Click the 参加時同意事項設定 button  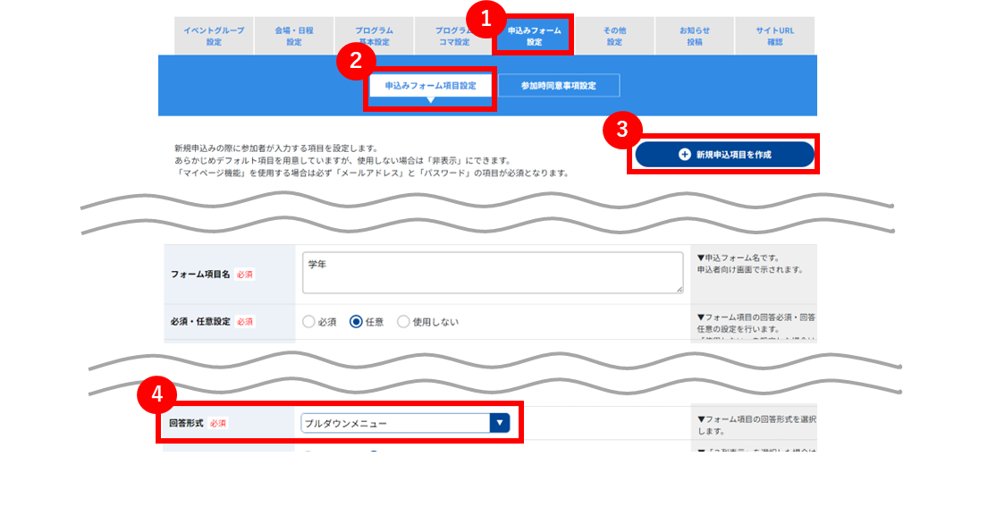click(x=558, y=86)
